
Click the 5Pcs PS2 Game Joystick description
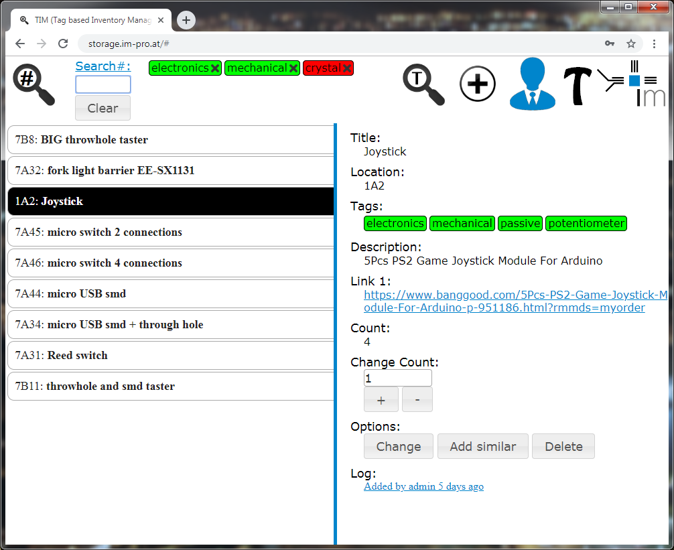[483, 261]
